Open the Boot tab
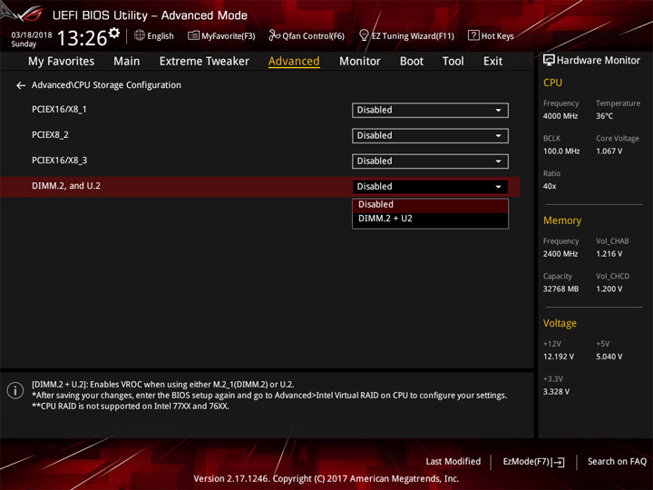 point(412,62)
